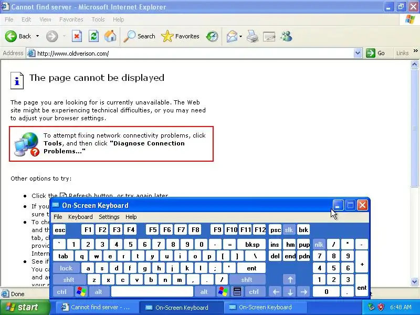Toggle the right alt key
420x315 pixels.
click(x=204, y=291)
